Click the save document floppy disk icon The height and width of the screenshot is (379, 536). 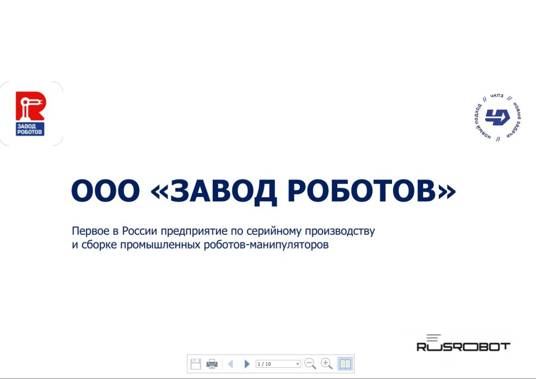click(x=195, y=364)
